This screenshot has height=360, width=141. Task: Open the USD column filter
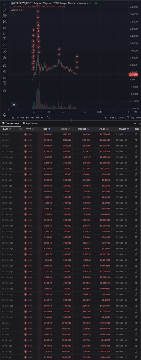pyautogui.click(x=49, y=129)
